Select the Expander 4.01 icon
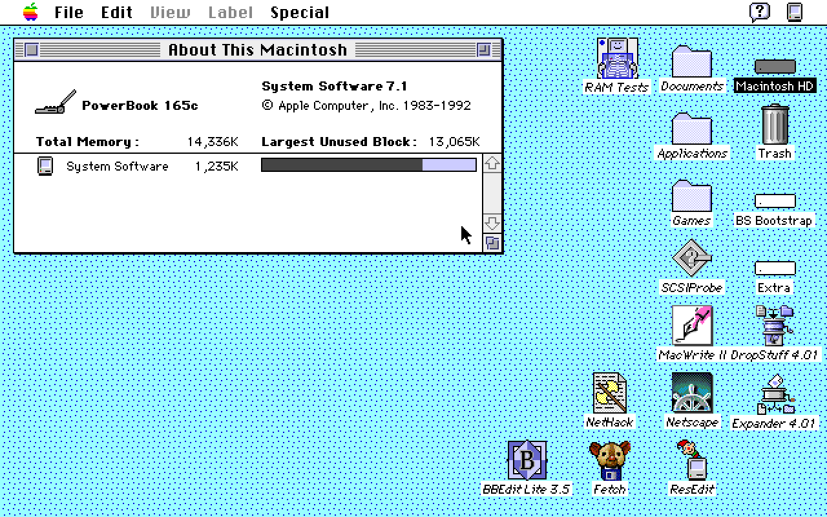This screenshot has width=827, height=517. 775,394
